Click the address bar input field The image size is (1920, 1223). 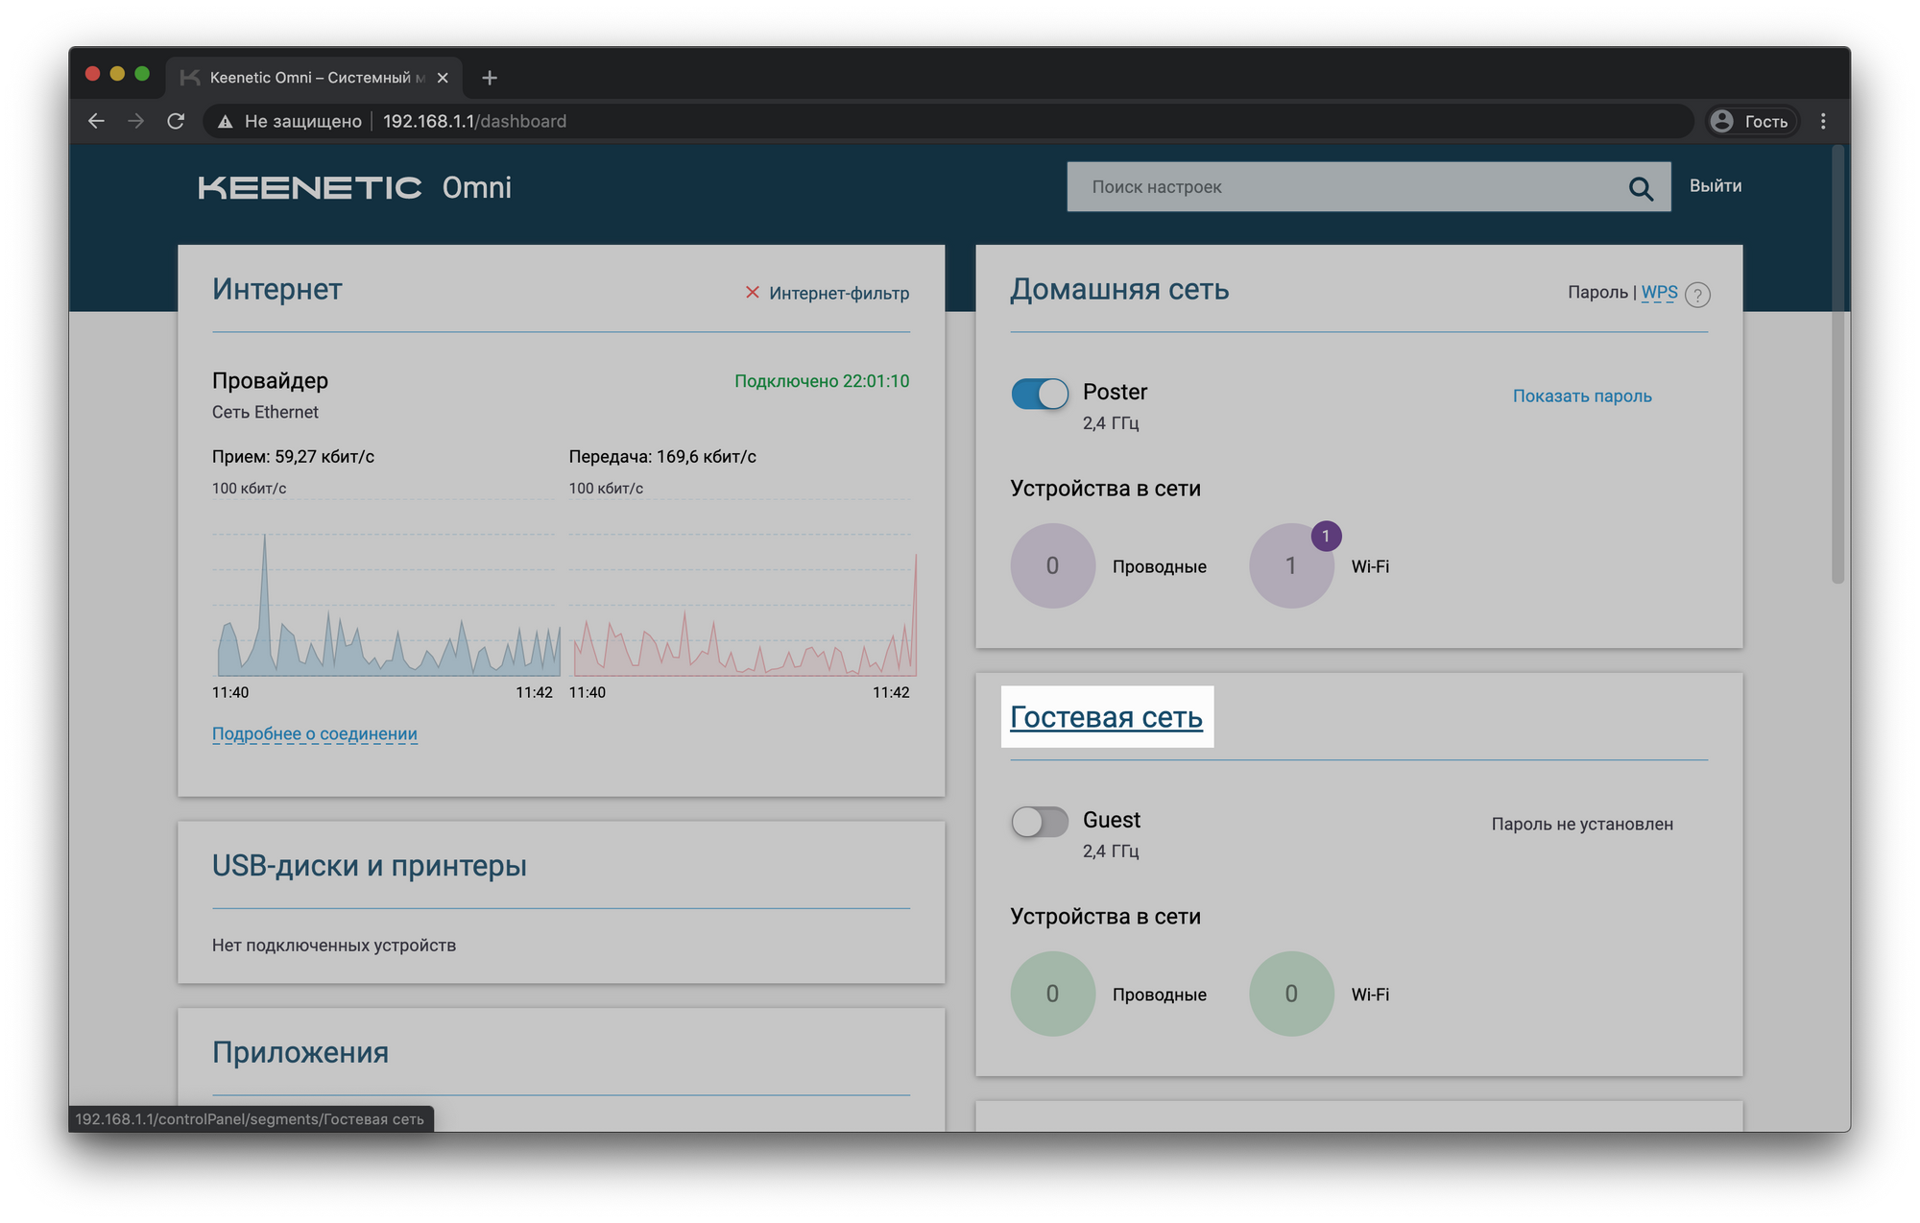960,120
